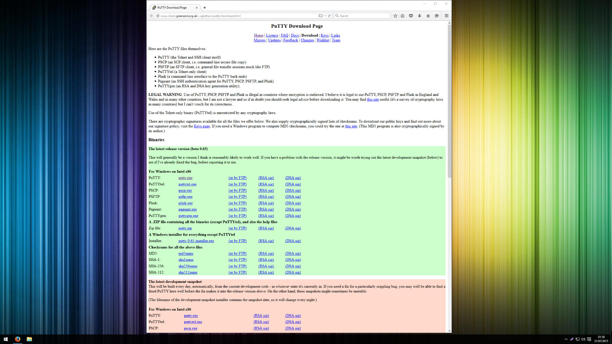The image size is (612, 344).
Task: Download the putty.zip archive
Action: (x=185, y=228)
